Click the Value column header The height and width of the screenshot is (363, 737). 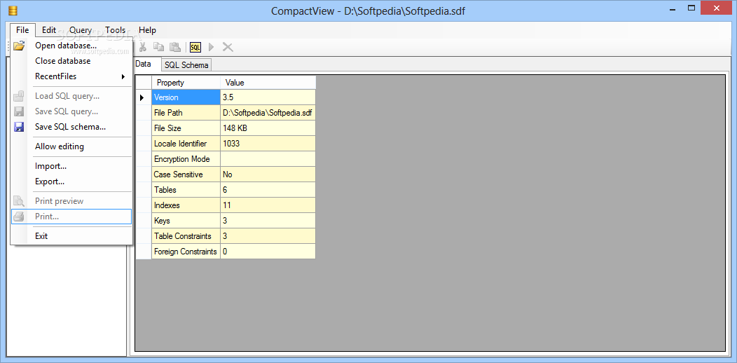[x=268, y=83]
